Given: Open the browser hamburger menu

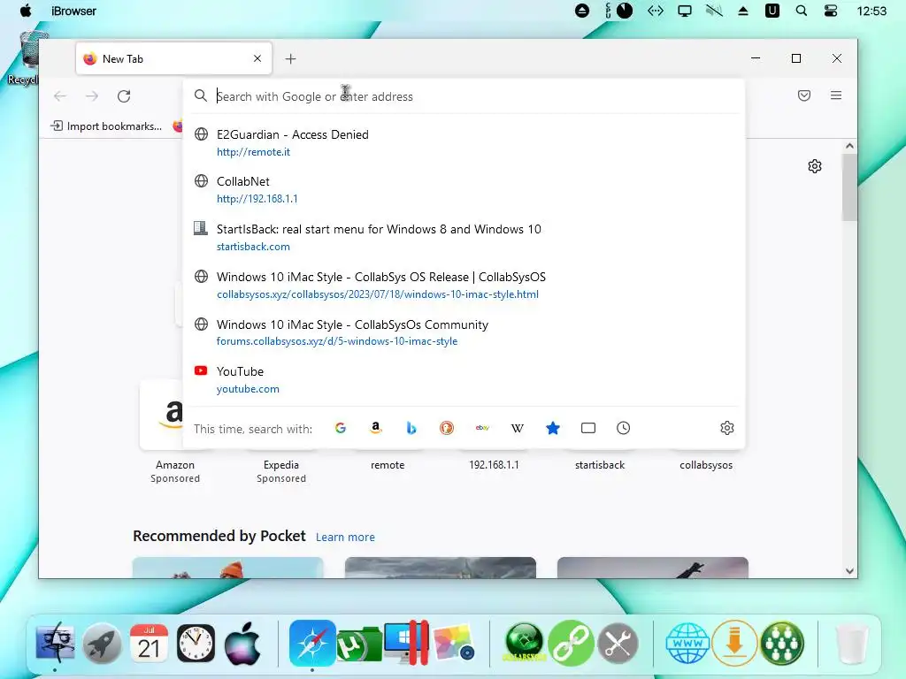Looking at the screenshot, I should pos(836,95).
